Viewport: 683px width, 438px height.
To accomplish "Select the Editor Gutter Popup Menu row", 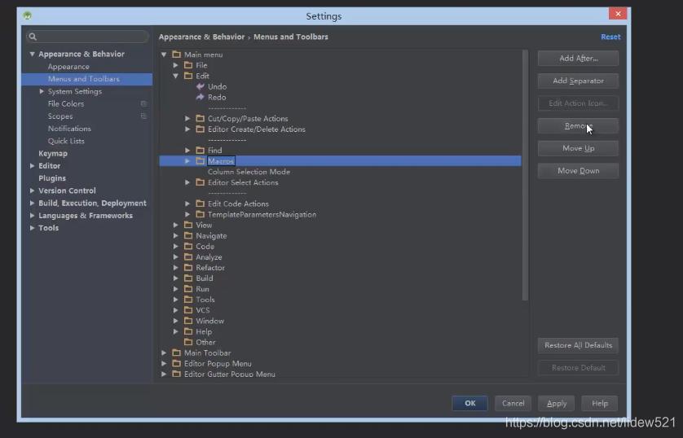I will pos(229,374).
